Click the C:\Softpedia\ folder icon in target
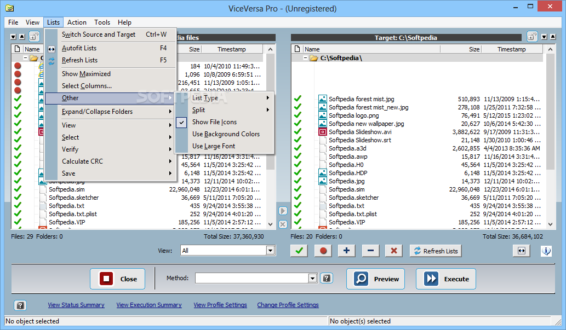566x330 pixels. click(314, 58)
